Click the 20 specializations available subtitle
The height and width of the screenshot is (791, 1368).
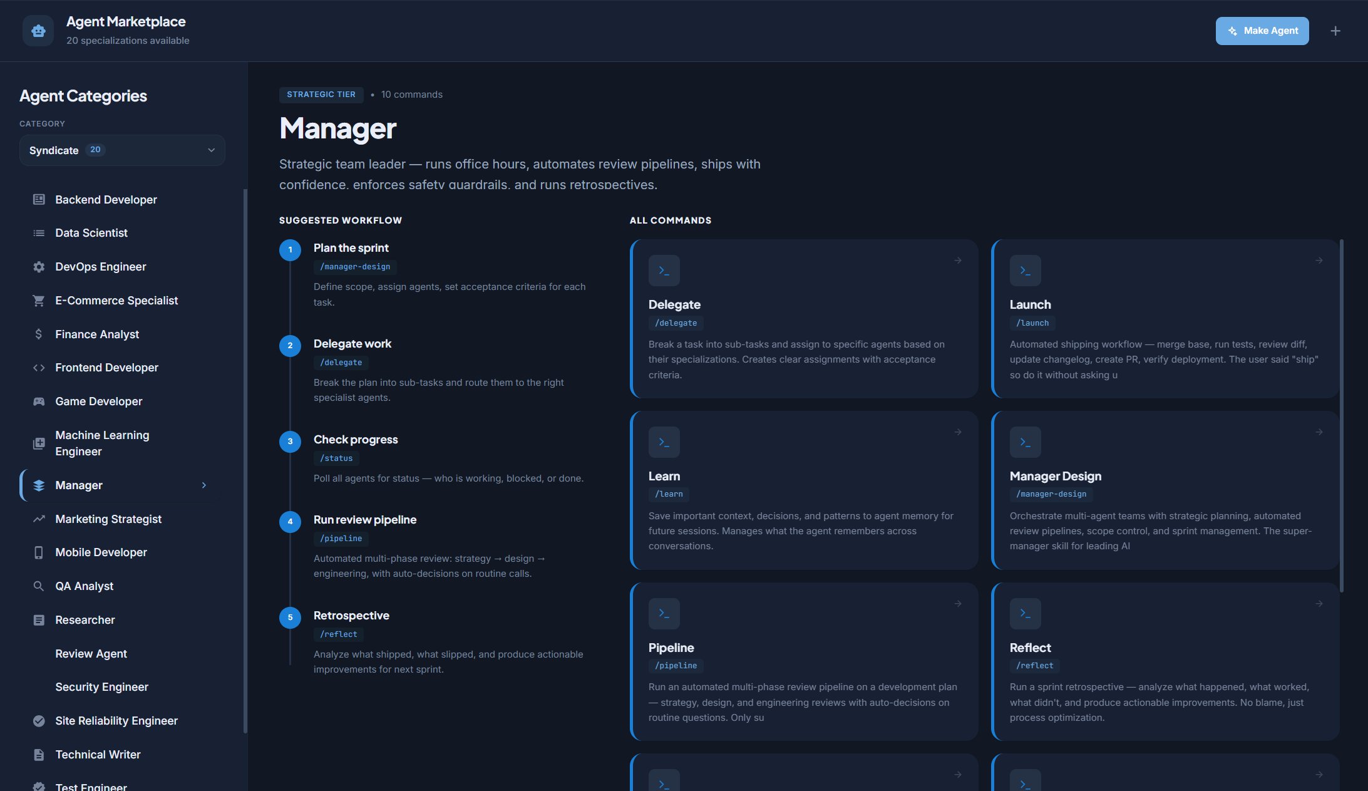pos(128,41)
